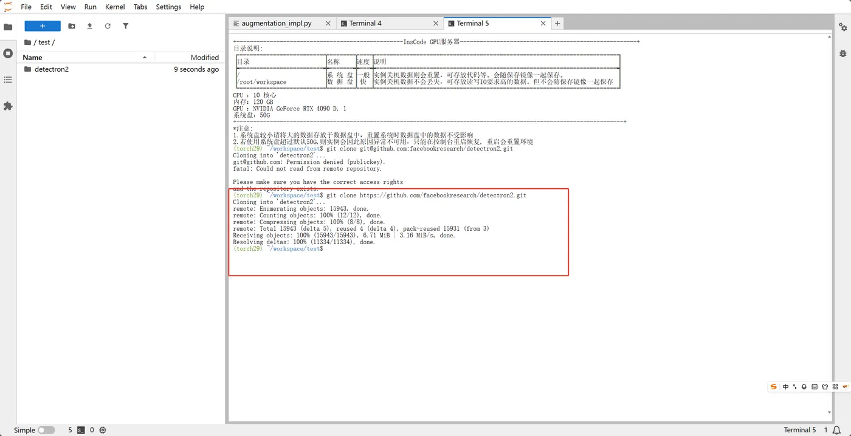
Task: Navigate to root via the breadcrumb folder icon
Action: [27, 42]
